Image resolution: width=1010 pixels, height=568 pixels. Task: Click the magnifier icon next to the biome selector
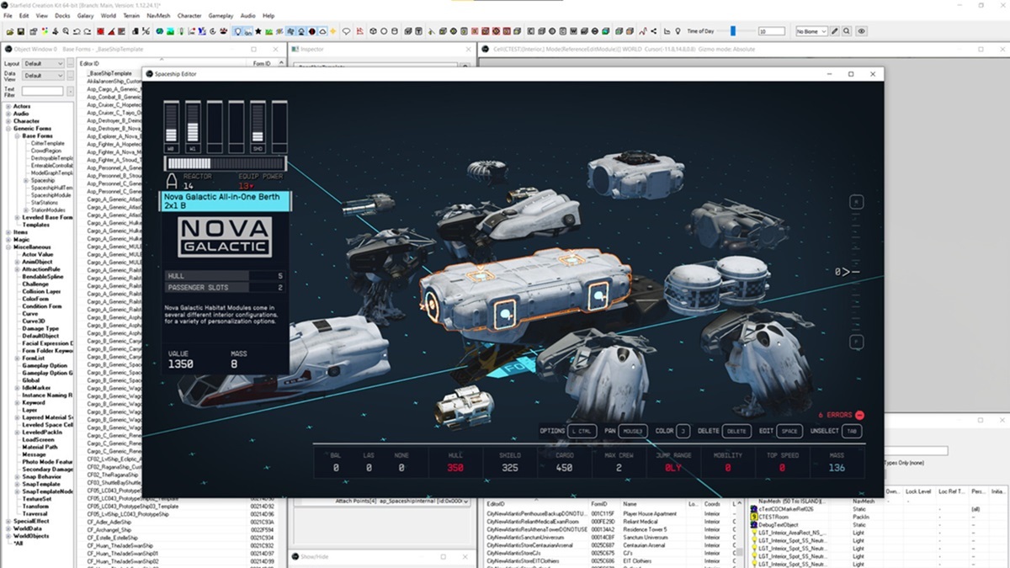tap(848, 31)
